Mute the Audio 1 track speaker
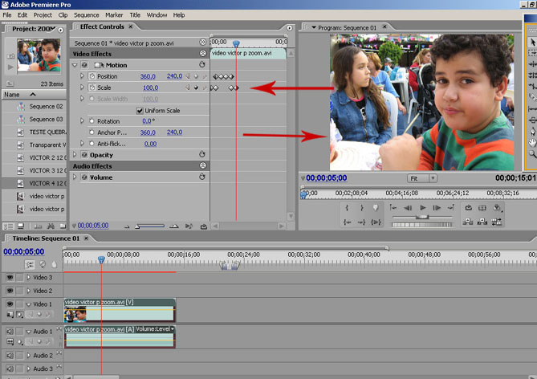 [10, 331]
